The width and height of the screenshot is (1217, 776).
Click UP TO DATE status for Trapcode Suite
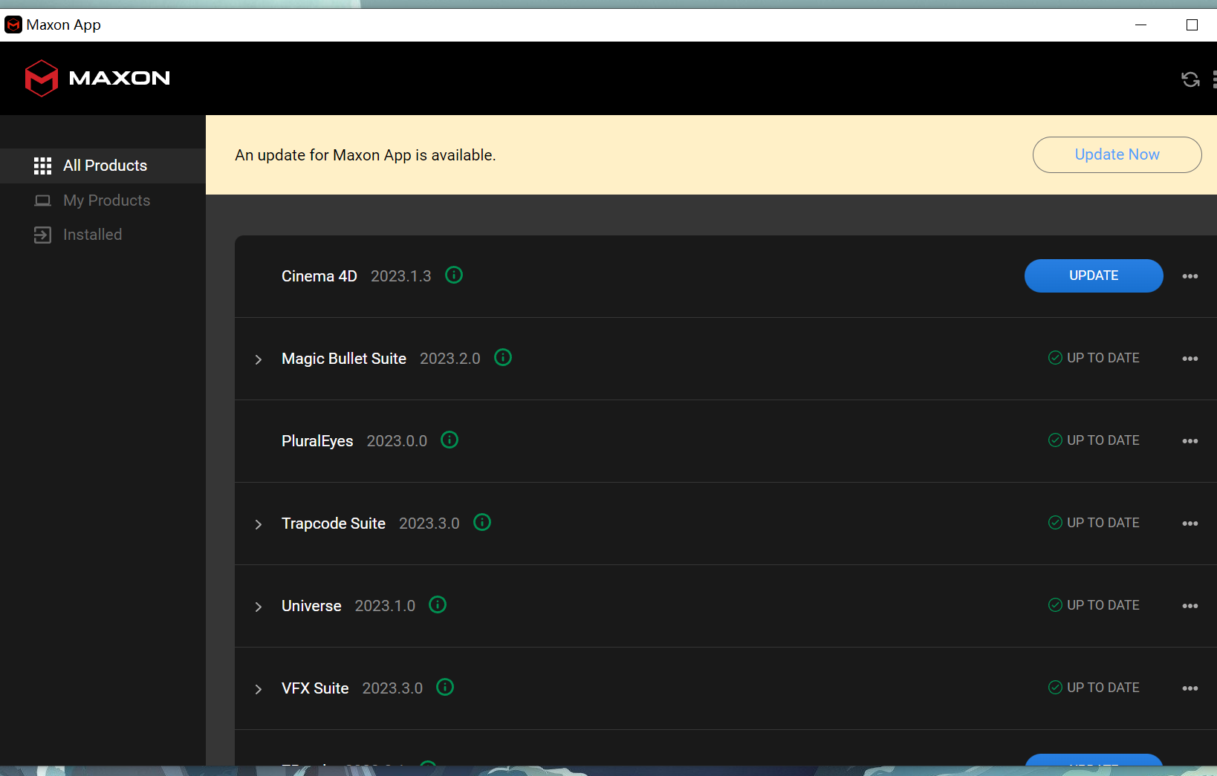click(x=1094, y=523)
